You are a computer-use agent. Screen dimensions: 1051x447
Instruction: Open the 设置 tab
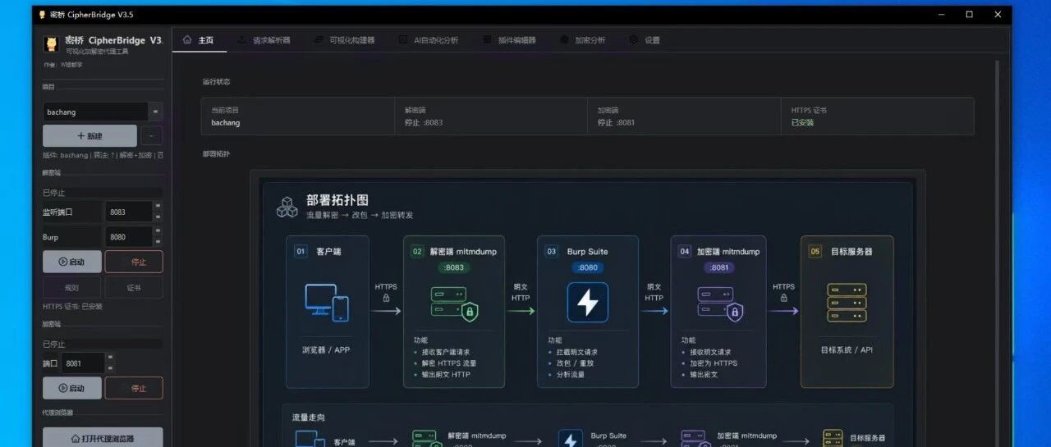(x=645, y=40)
